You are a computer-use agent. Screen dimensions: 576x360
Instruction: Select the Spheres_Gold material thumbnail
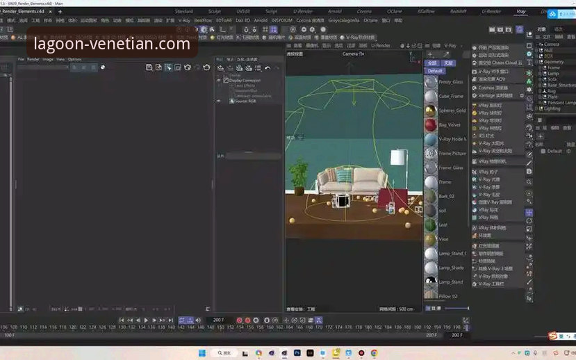(x=431, y=111)
